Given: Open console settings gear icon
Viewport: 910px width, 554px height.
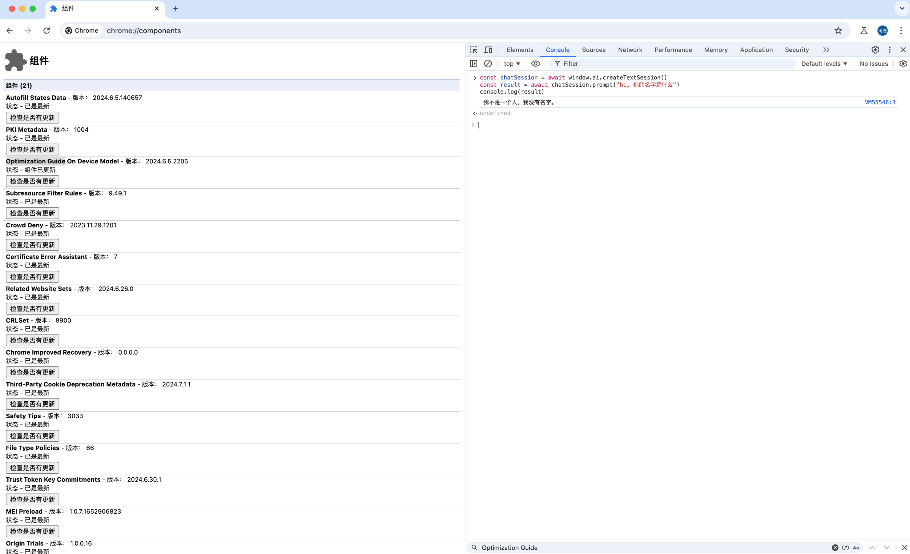Looking at the screenshot, I should tap(903, 63).
